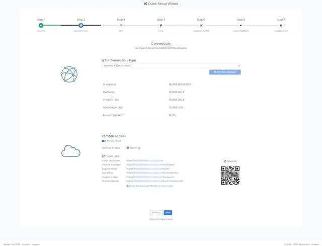
Task: Jump to Step 3 WiFi icon
Action: tap(121, 25)
